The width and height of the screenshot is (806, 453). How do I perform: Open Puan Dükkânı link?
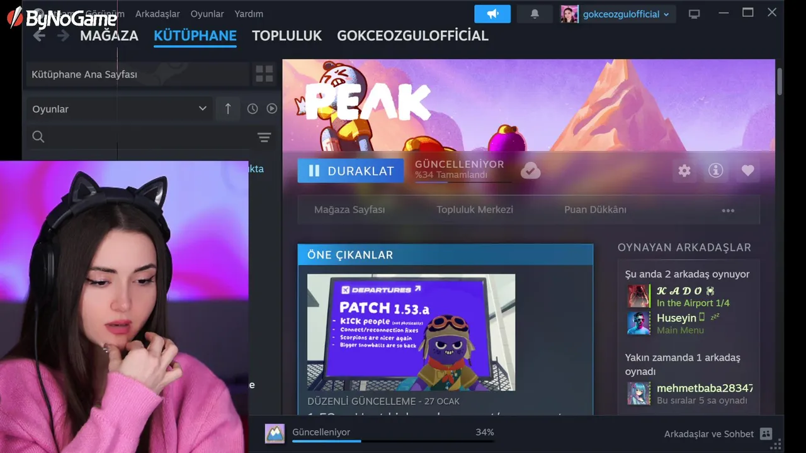click(x=595, y=210)
